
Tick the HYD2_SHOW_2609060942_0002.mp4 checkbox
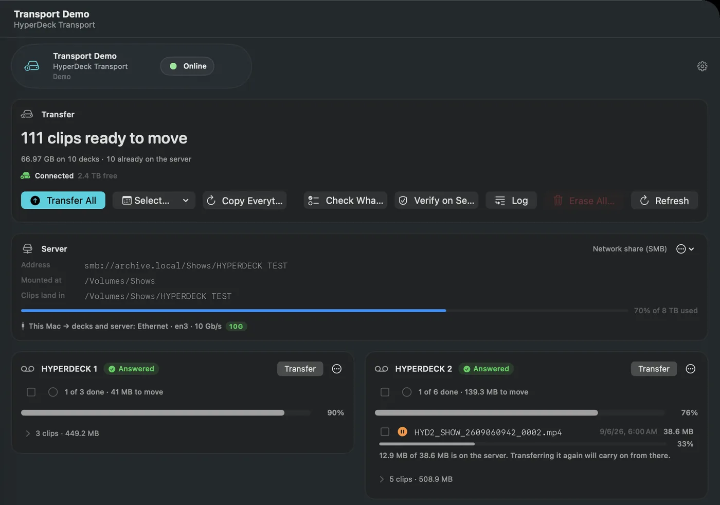coord(385,432)
